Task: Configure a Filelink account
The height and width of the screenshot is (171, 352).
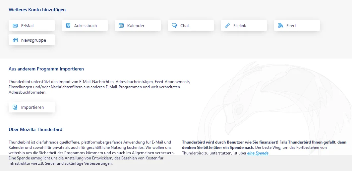Action: coord(244,25)
